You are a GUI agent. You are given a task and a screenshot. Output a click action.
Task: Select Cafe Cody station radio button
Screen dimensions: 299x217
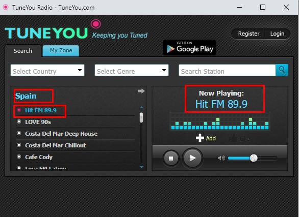(19, 157)
